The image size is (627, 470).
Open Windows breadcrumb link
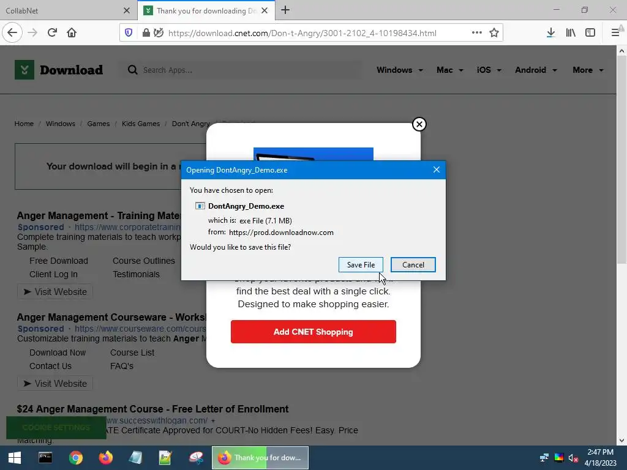click(61, 124)
